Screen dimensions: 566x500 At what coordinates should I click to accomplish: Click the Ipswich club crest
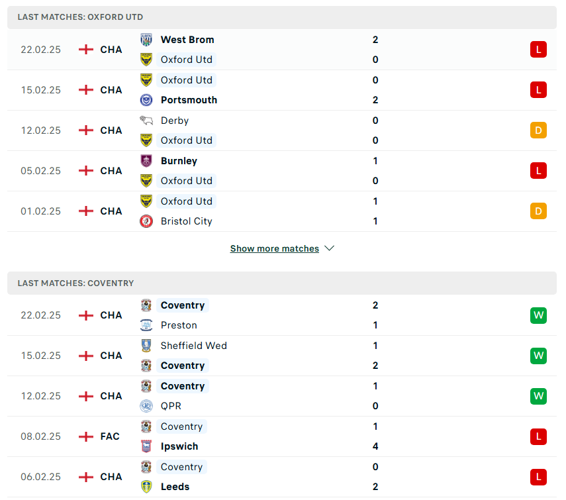146,446
